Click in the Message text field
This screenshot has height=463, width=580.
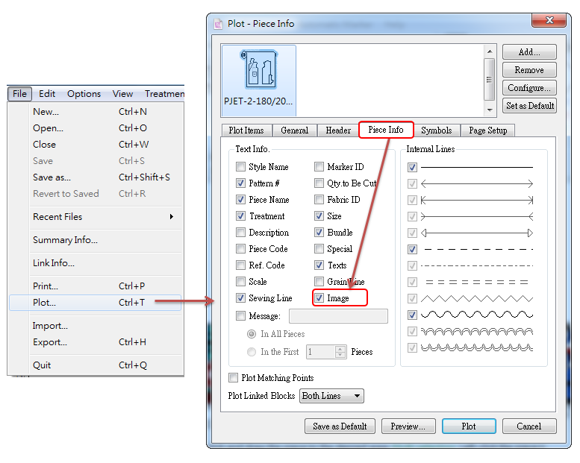tap(338, 316)
